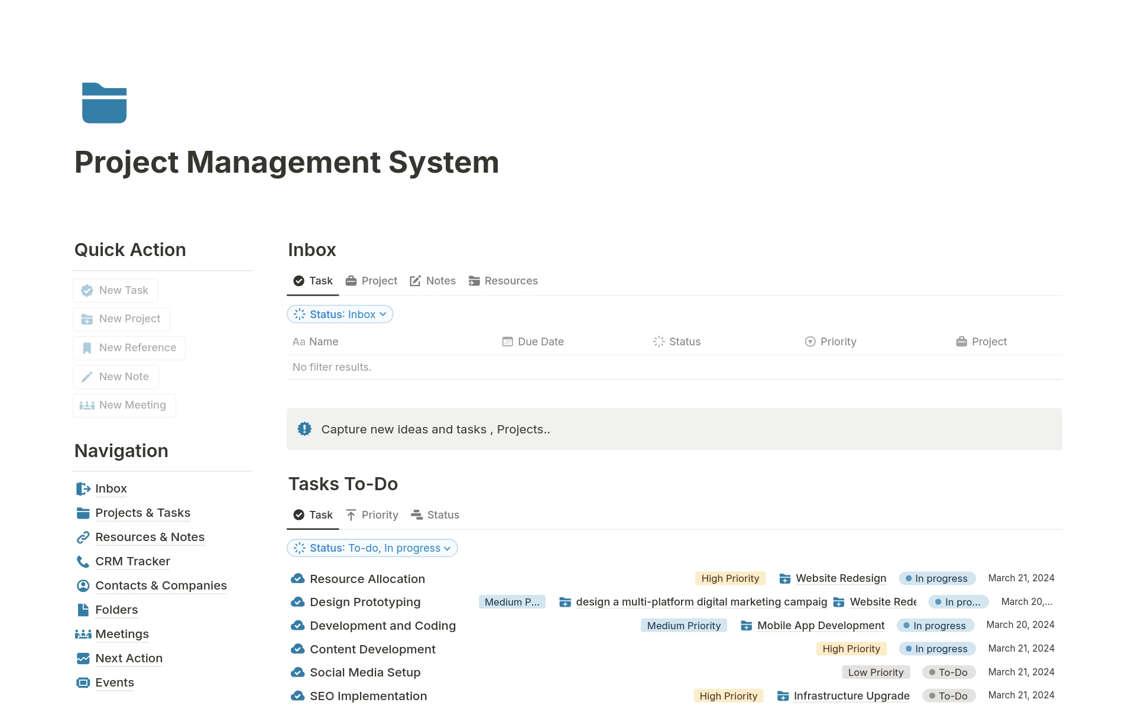Click the New Project folder icon
The image size is (1135, 709).
tap(86, 319)
